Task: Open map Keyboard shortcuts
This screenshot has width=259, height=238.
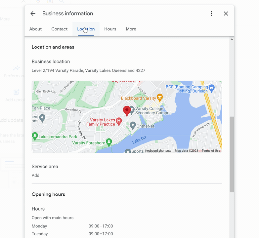Action: (x=158, y=151)
